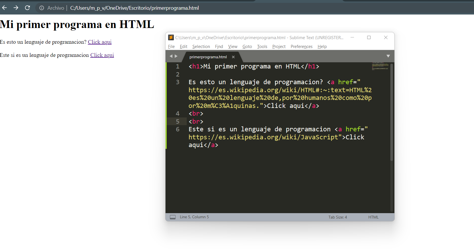
Task: Go forward in the browser
Action: (16, 8)
